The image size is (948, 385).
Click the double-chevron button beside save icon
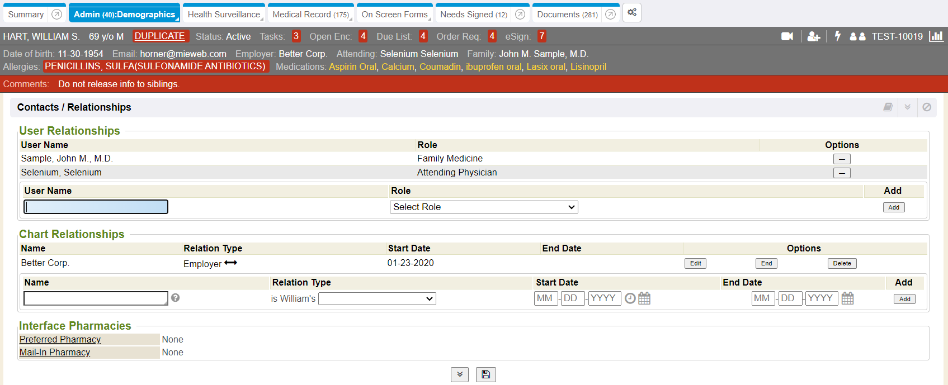coord(459,374)
